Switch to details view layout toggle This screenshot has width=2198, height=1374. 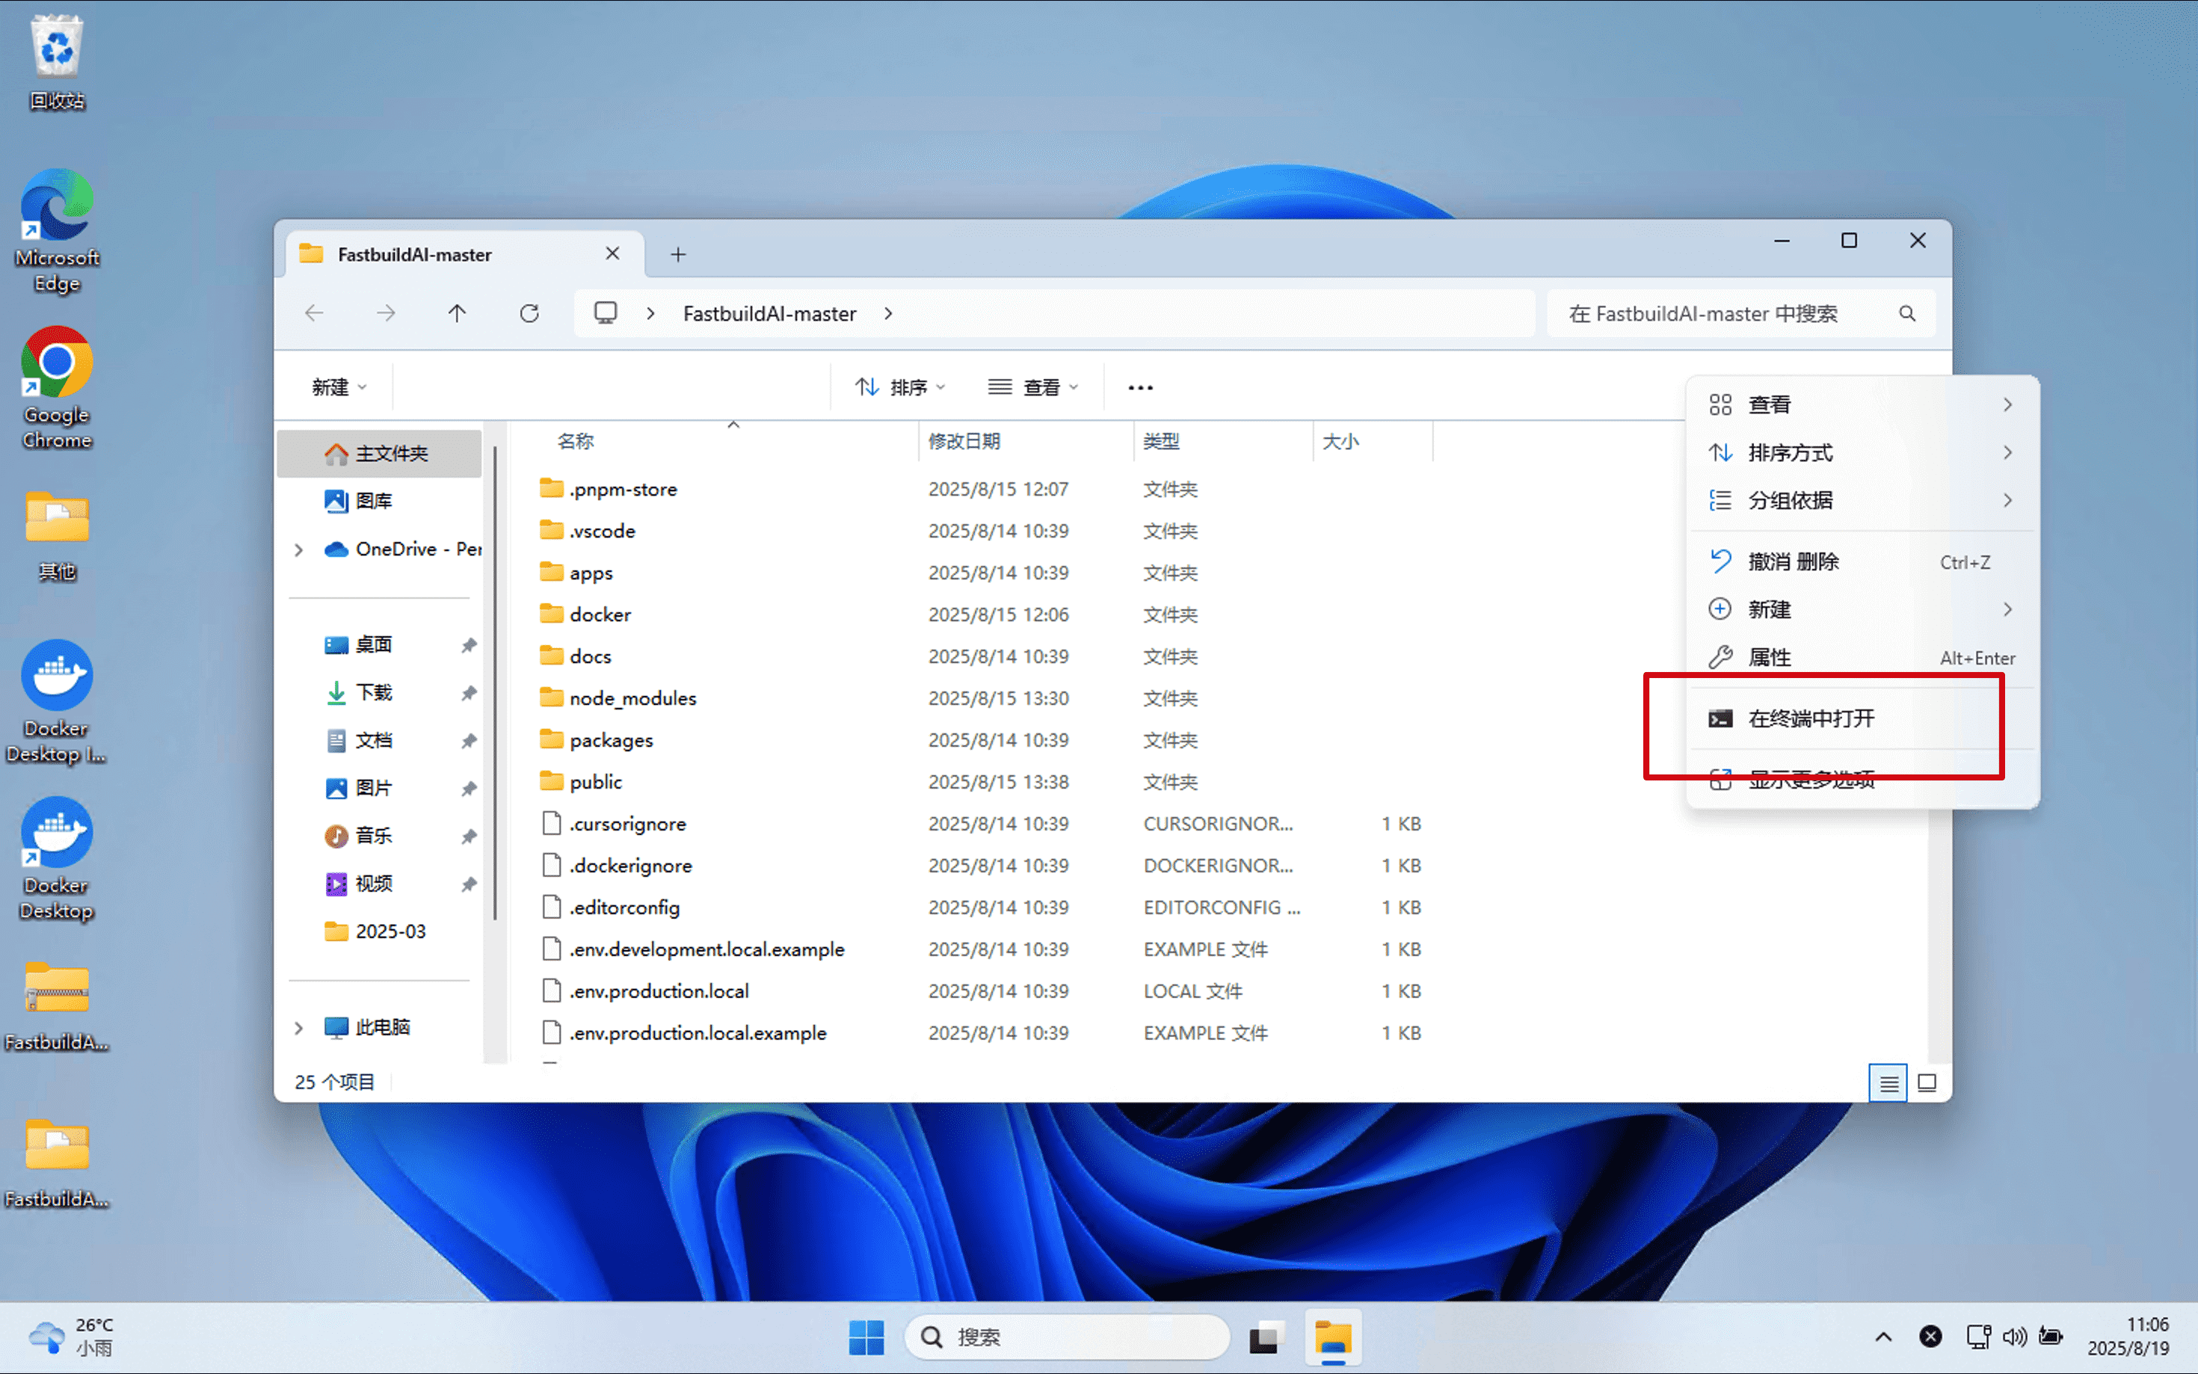[x=1887, y=1083]
